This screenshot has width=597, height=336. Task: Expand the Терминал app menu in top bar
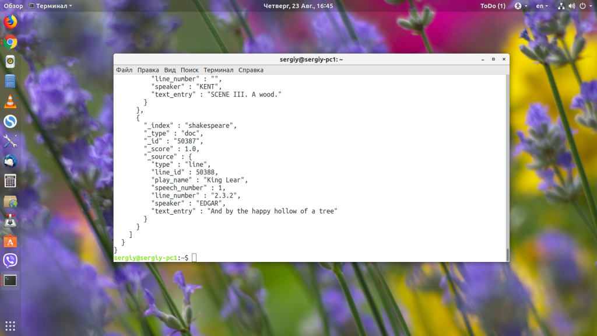[x=51, y=6]
